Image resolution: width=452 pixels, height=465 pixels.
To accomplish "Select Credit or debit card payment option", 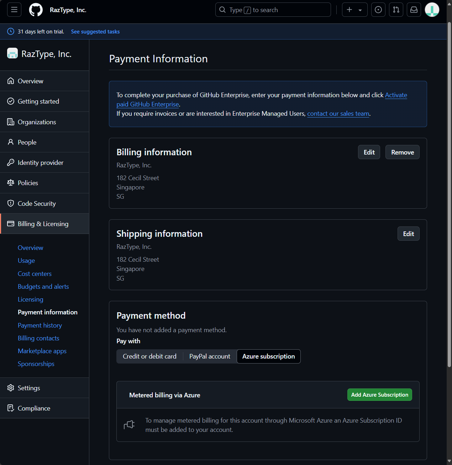I will coord(149,356).
